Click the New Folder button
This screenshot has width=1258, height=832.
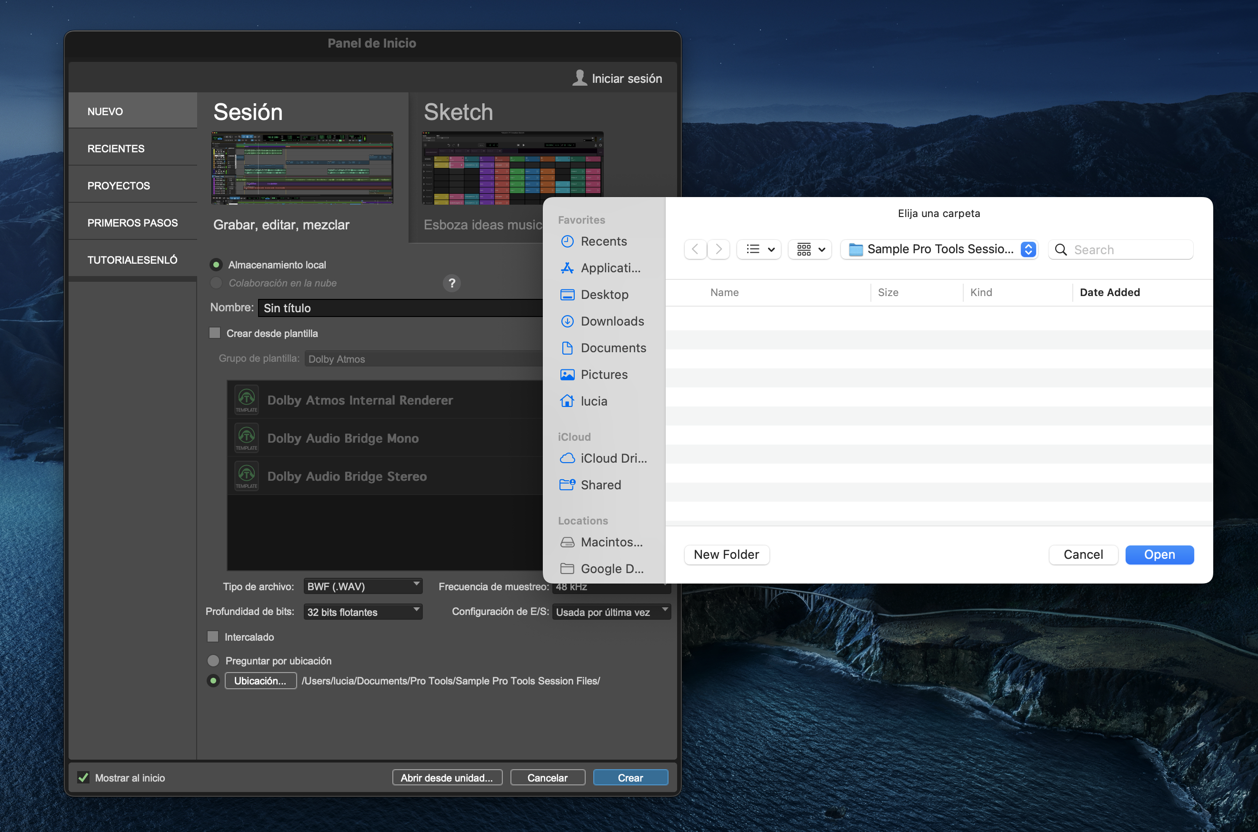[x=726, y=555]
